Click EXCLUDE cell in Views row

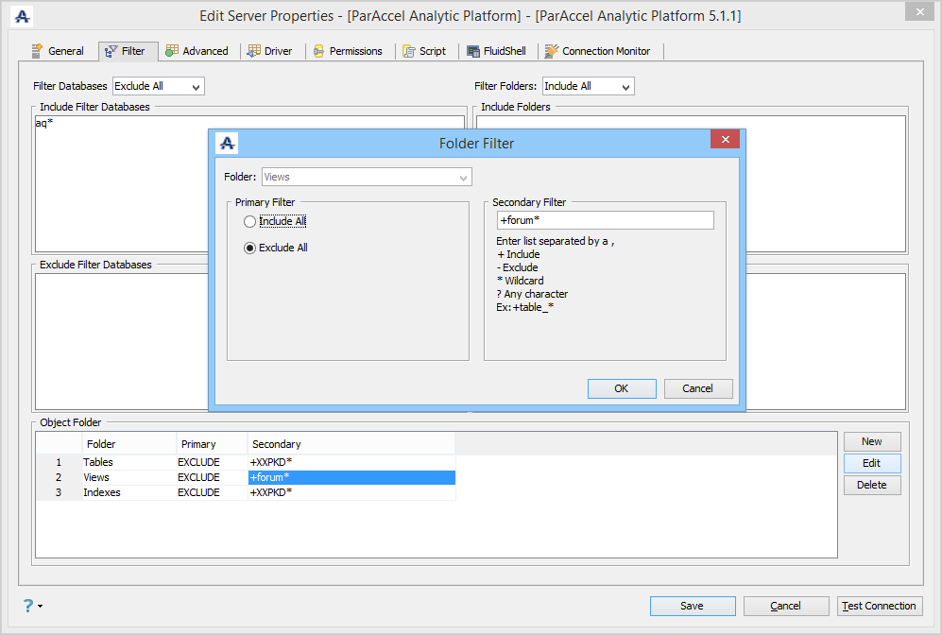(x=212, y=477)
